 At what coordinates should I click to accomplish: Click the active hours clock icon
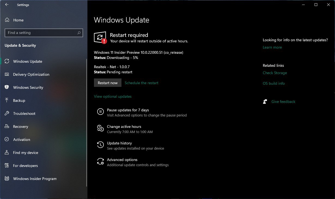click(100, 128)
